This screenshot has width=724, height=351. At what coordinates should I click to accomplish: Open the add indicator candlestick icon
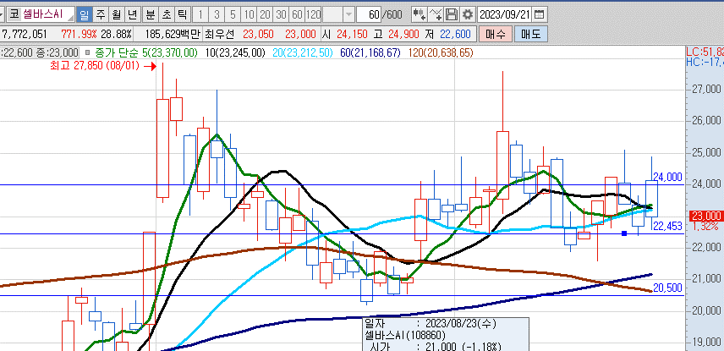[419, 14]
